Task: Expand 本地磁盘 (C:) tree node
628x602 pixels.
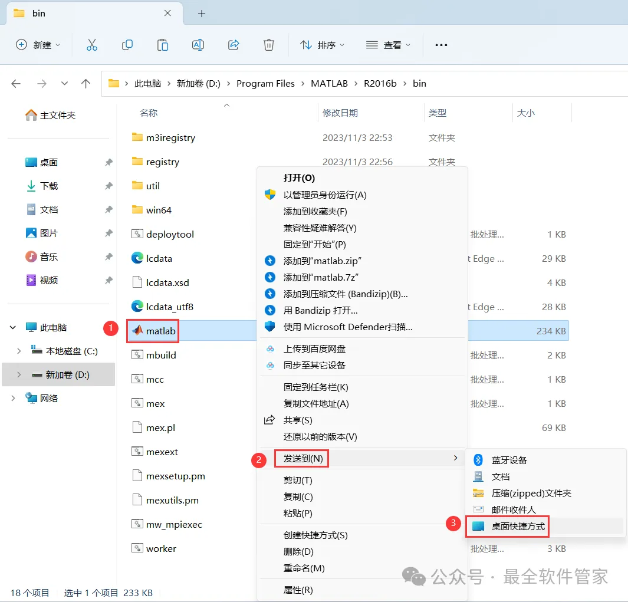Action: coord(19,351)
